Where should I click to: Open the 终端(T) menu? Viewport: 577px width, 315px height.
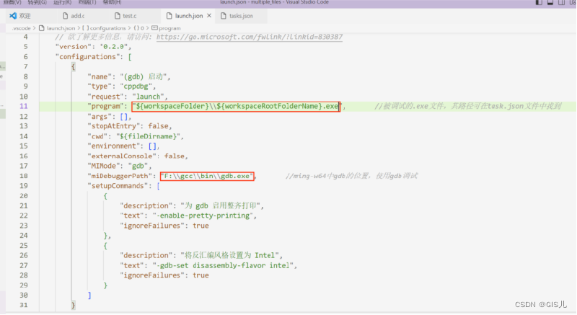[x=87, y=2]
